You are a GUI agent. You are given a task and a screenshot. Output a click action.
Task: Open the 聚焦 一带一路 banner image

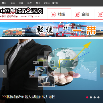tap(51, 29)
